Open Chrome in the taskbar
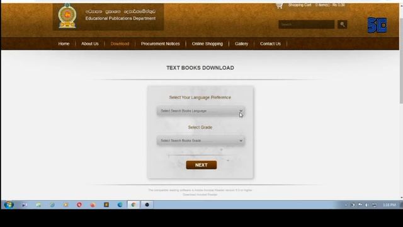The height and width of the screenshot is (227, 403). tap(133, 204)
